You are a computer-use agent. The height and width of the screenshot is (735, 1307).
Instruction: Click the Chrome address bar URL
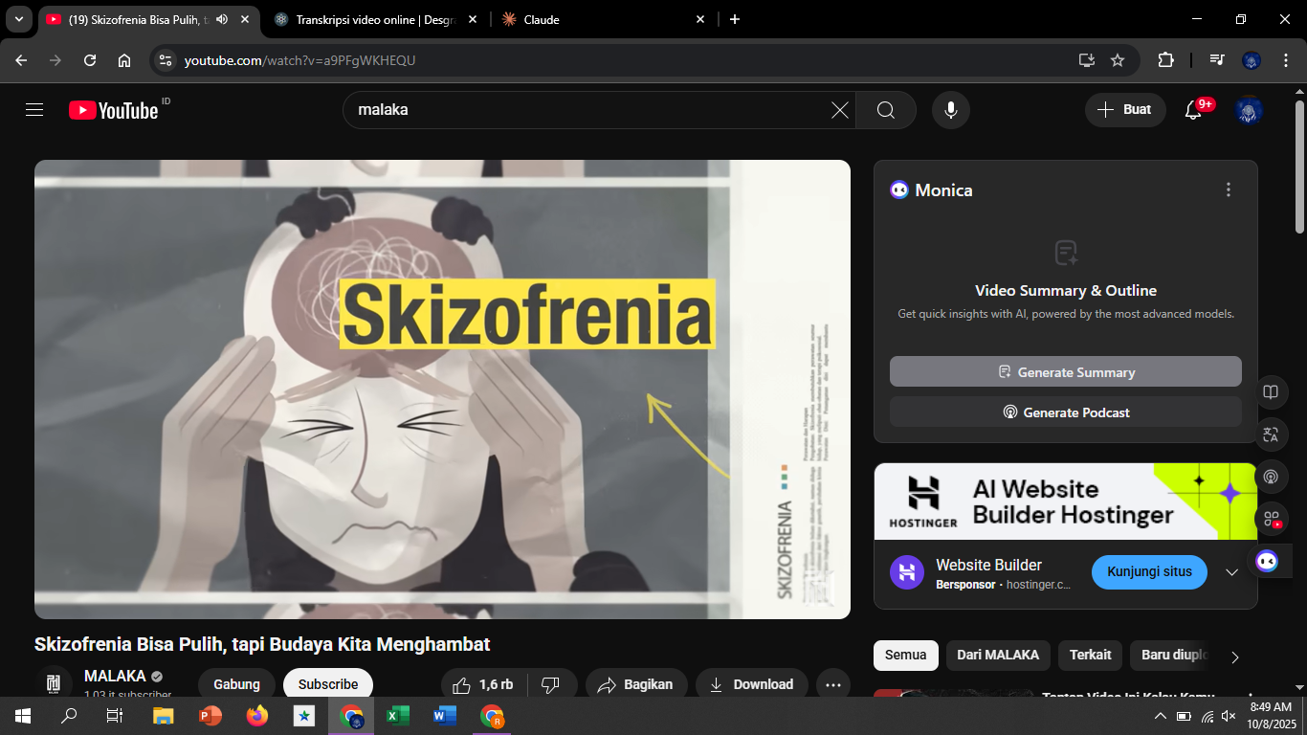(299, 60)
